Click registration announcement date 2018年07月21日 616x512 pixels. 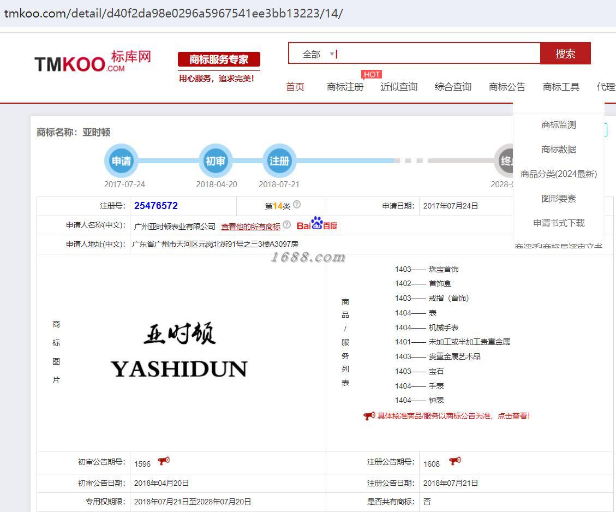[x=451, y=483]
